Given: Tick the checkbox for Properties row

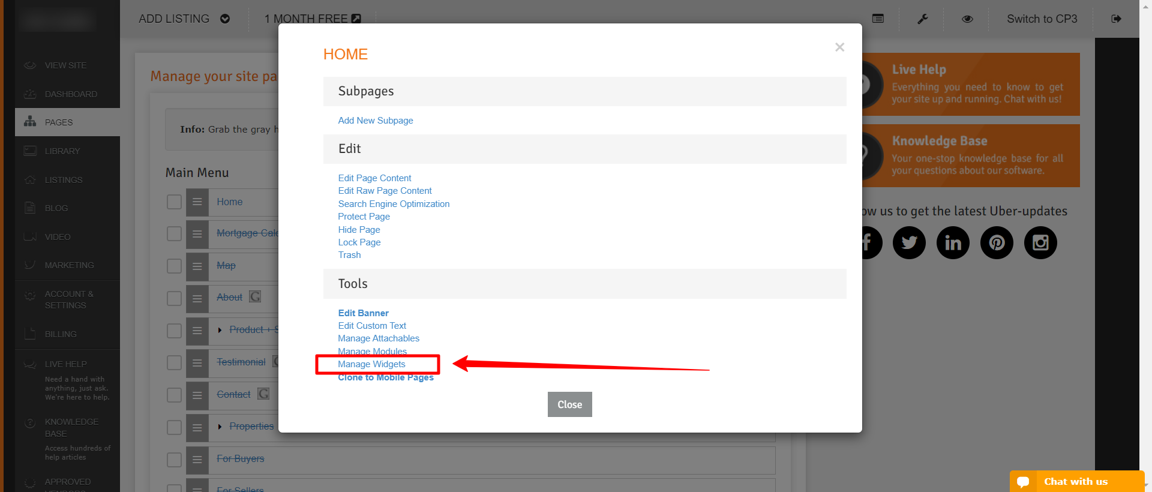Looking at the screenshot, I should click(174, 427).
